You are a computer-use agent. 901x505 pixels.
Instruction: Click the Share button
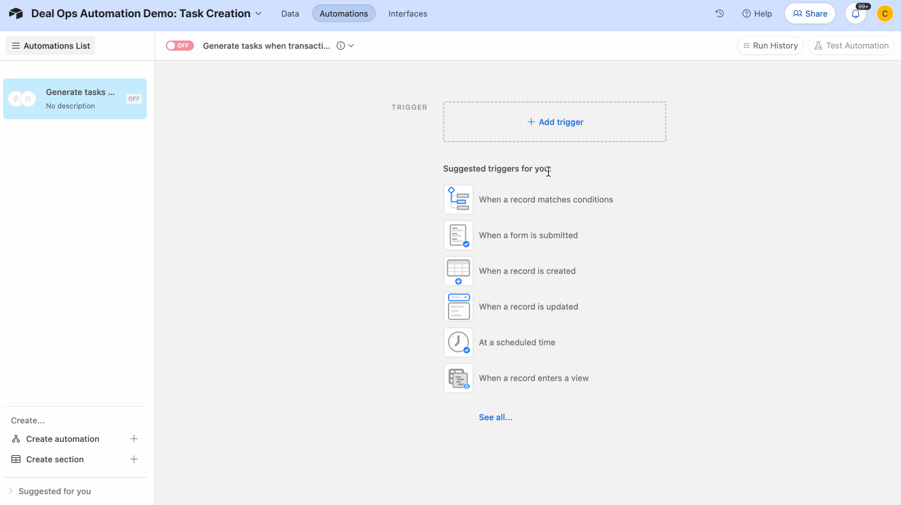[x=810, y=13]
